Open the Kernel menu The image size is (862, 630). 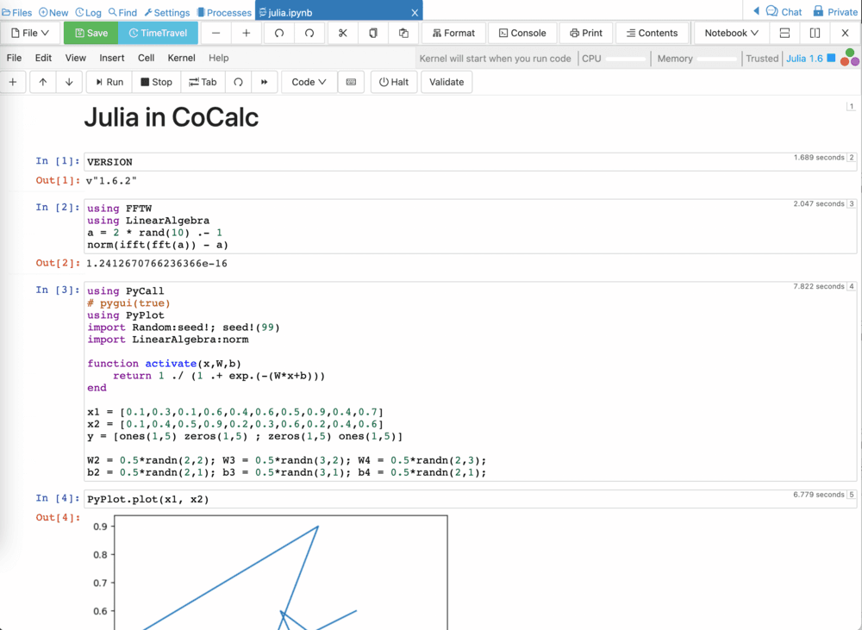pos(181,58)
